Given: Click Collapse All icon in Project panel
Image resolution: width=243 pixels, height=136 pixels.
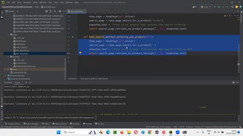Looking at the screenshot, I should coord(55,11).
